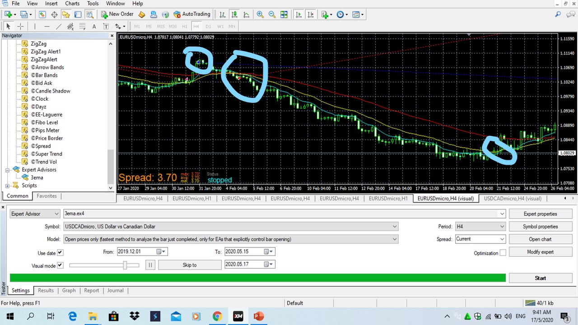Toggle chart shift icon
578x325 pixels.
tap(310, 14)
